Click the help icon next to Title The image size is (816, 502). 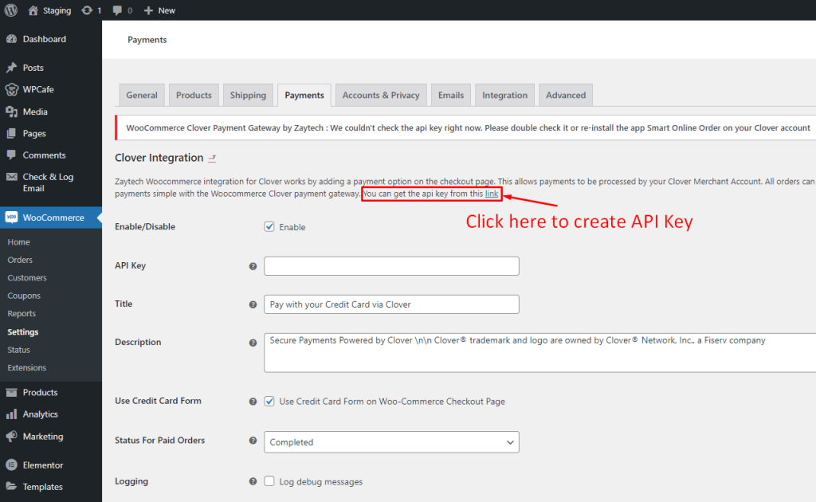pyautogui.click(x=253, y=305)
